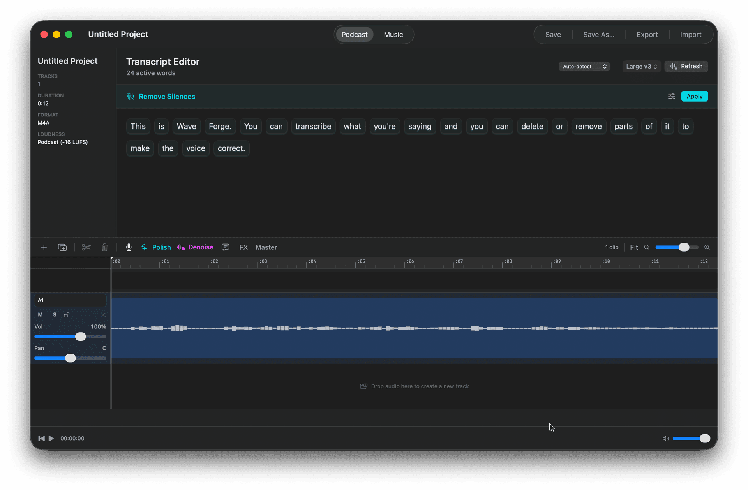Select the word "correct." in transcript

[231, 148]
